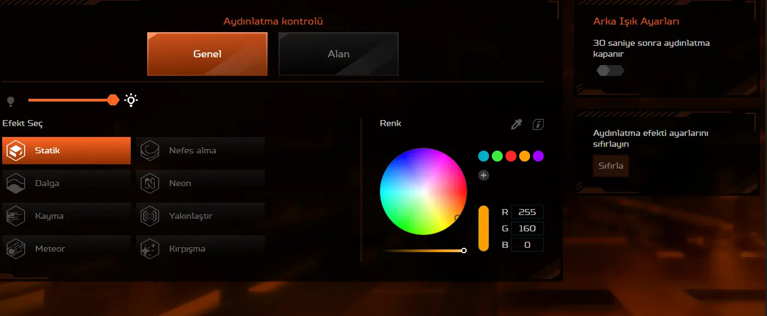This screenshot has height=316, width=767.
Task: Switch to the Alan lighting tab
Action: coord(339,54)
